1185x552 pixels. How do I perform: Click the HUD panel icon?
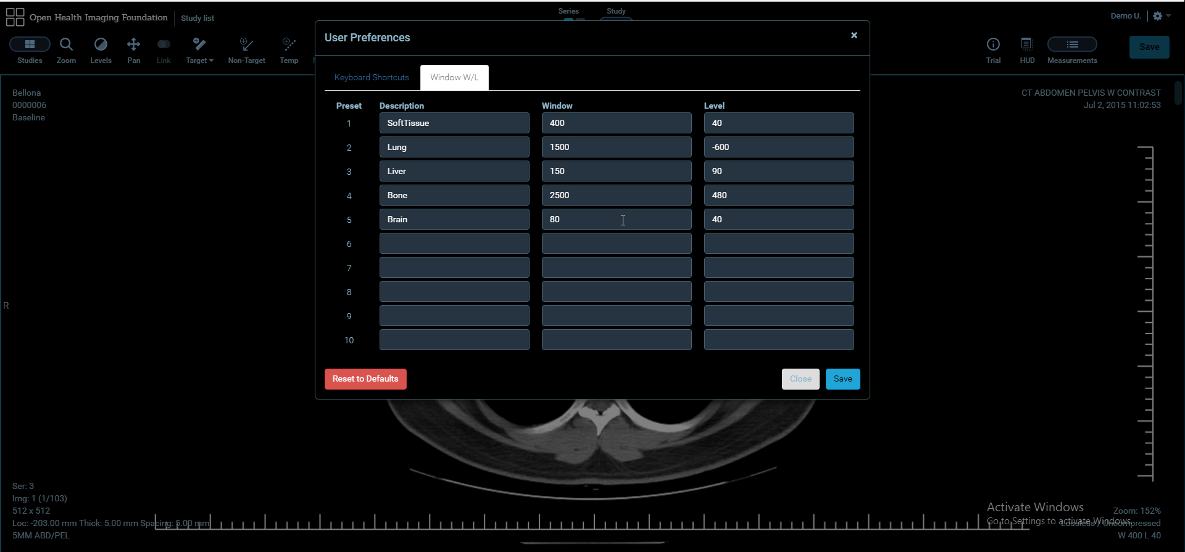(1027, 44)
